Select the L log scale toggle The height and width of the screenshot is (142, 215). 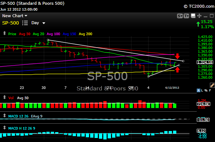click(x=202, y=90)
